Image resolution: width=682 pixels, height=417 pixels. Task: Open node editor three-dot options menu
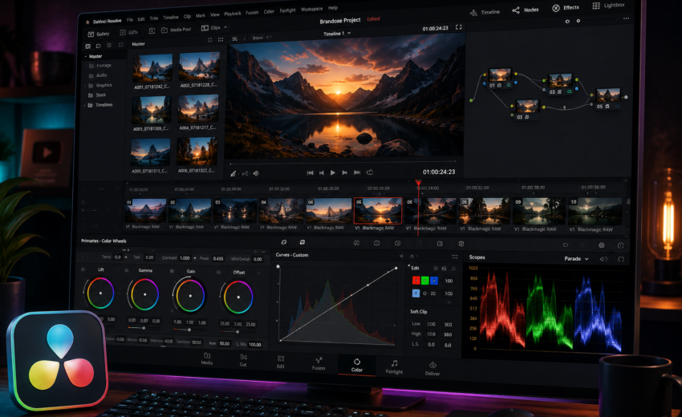(626, 18)
